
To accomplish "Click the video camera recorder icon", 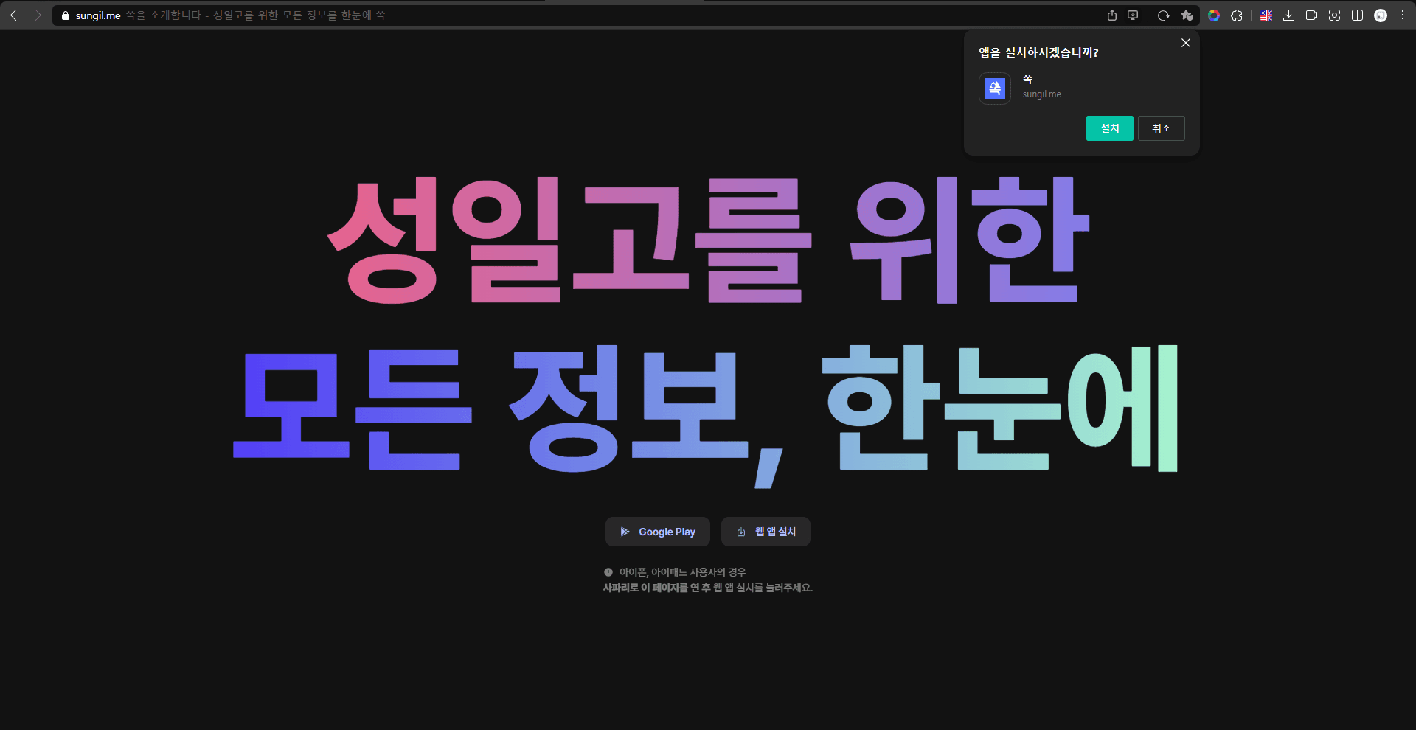I will click(1311, 15).
